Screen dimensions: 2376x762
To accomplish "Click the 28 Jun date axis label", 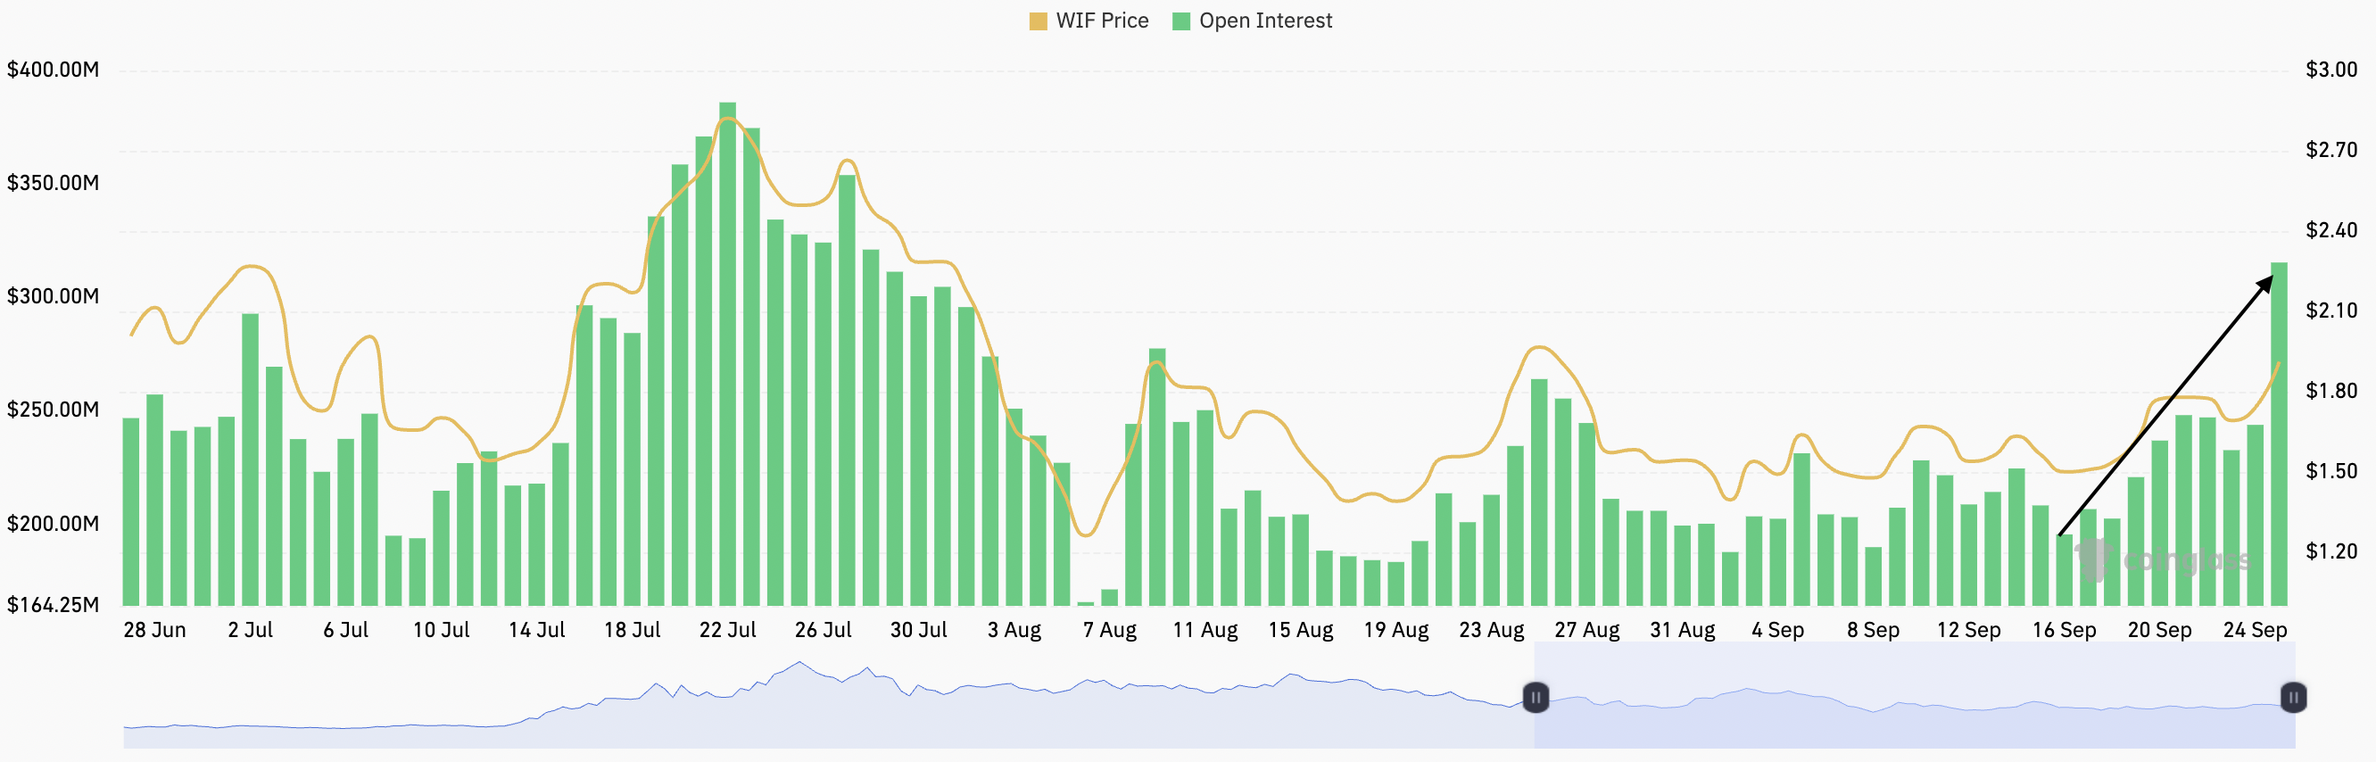I will (x=155, y=630).
